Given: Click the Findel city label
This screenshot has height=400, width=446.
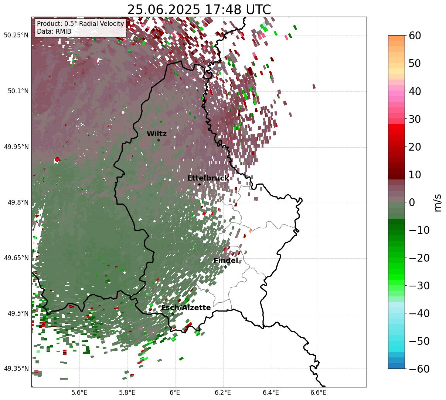Looking at the screenshot, I should 226,261.
